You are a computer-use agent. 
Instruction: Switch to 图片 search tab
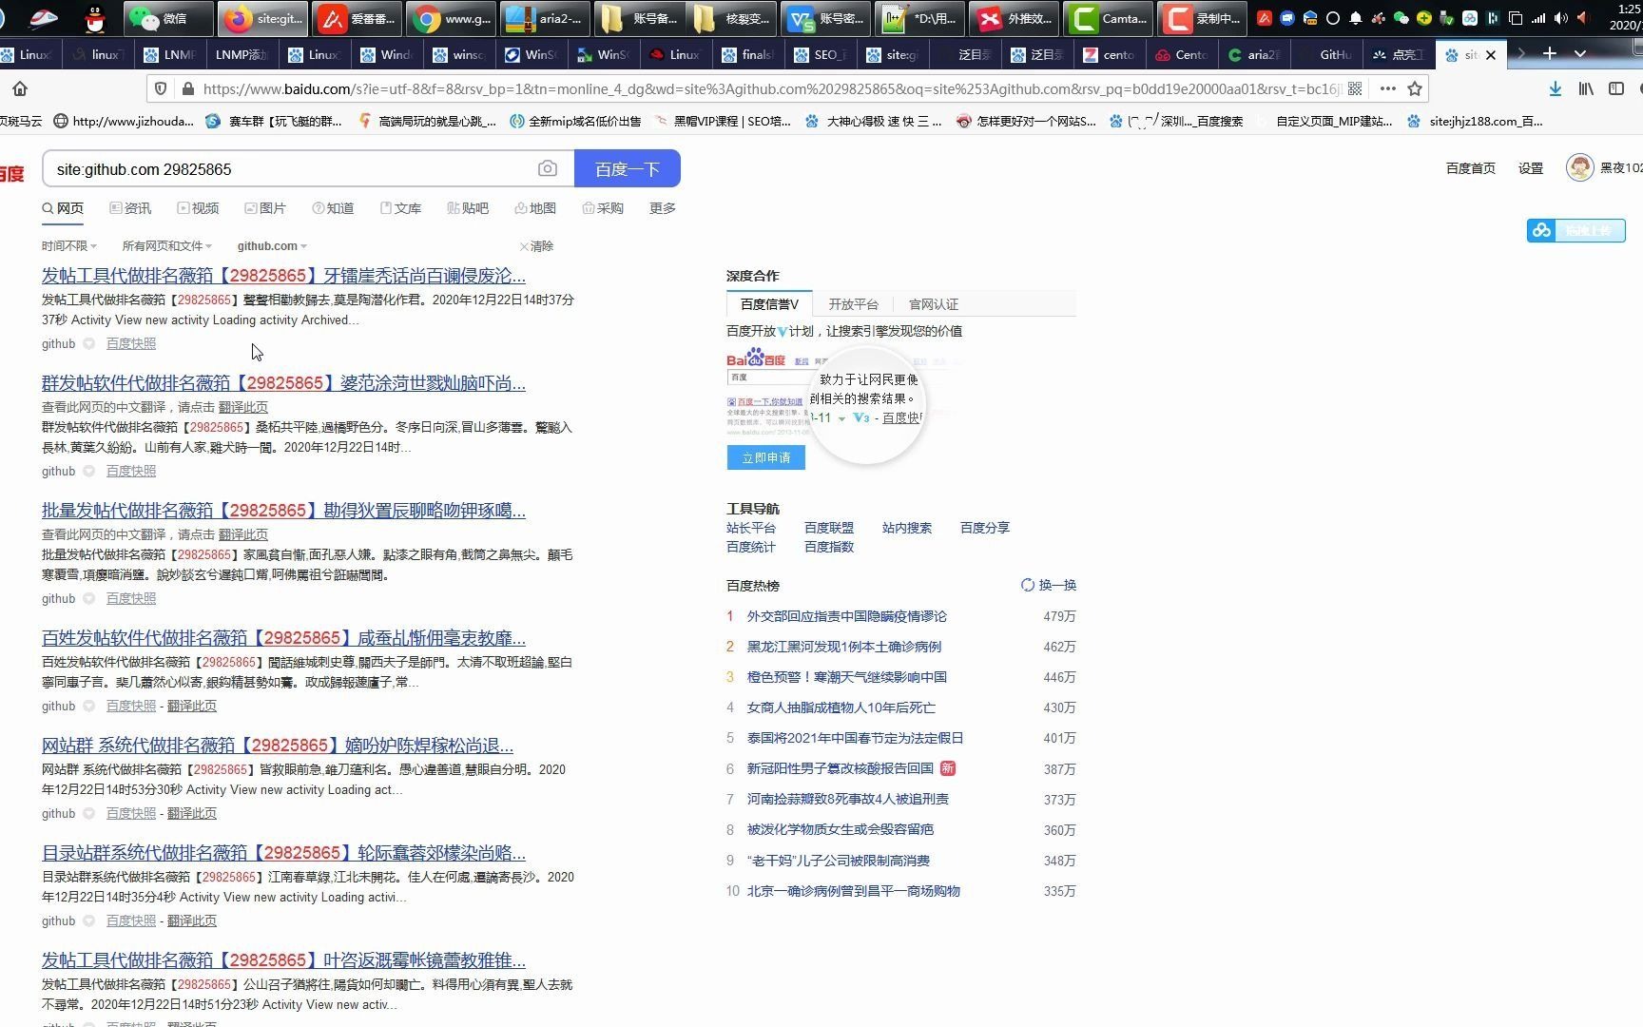(x=265, y=208)
